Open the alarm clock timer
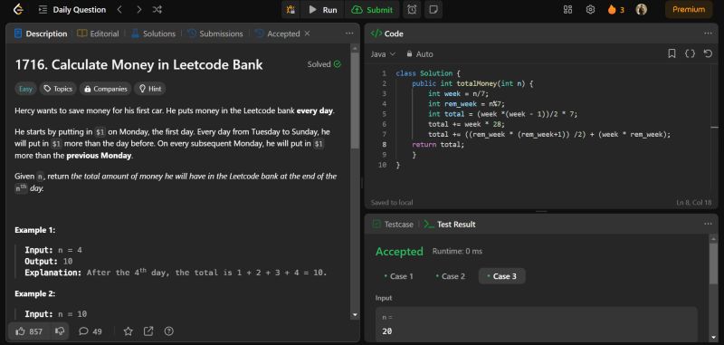 pyautogui.click(x=412, y=10)
